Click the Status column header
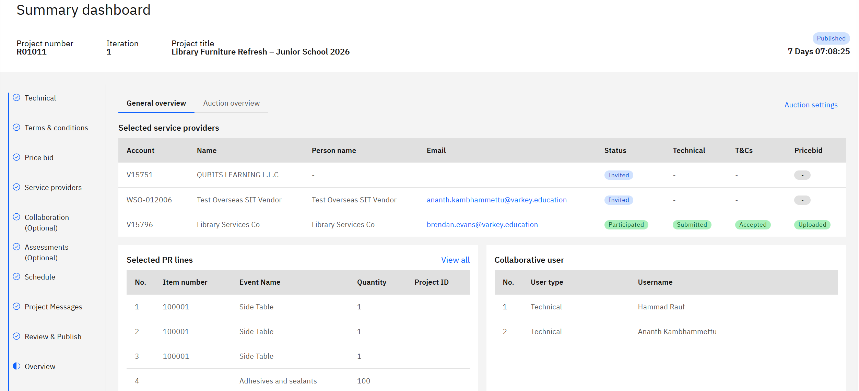859x391 pixels. [615, 151]
